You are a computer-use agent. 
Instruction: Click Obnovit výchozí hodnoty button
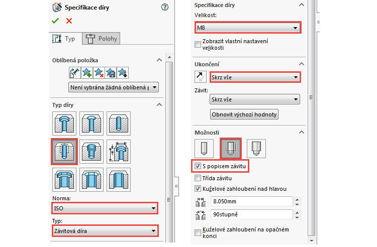(244, 114)
